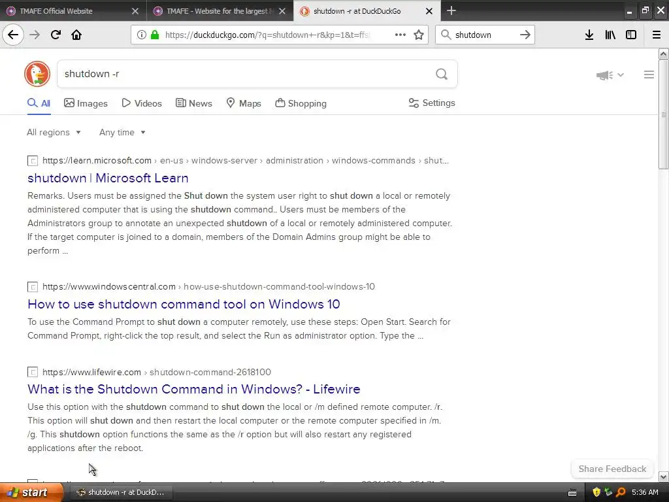Viewport: 669px width, 502px height.
Task: Open the Lifewire Shutdown Command result
Action: click(193, 389)
